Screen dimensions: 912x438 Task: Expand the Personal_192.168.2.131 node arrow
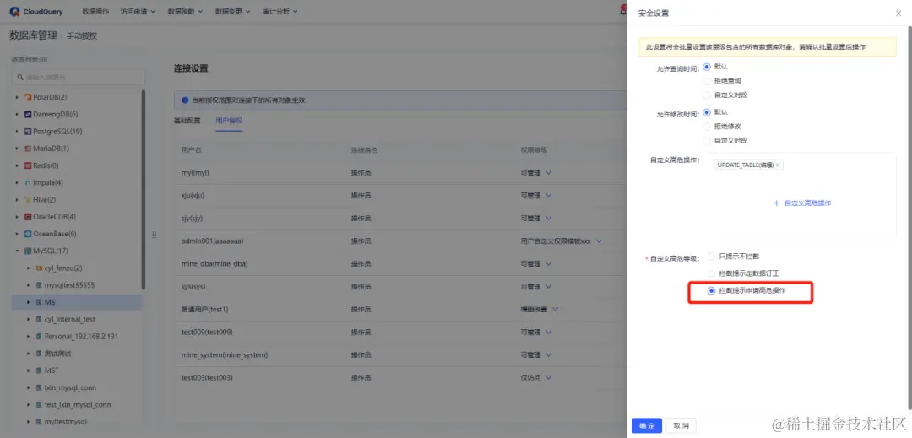pyautogui.click(x=29, y=337)
